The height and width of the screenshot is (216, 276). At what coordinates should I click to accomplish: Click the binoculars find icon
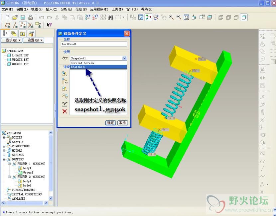point(110,17)
